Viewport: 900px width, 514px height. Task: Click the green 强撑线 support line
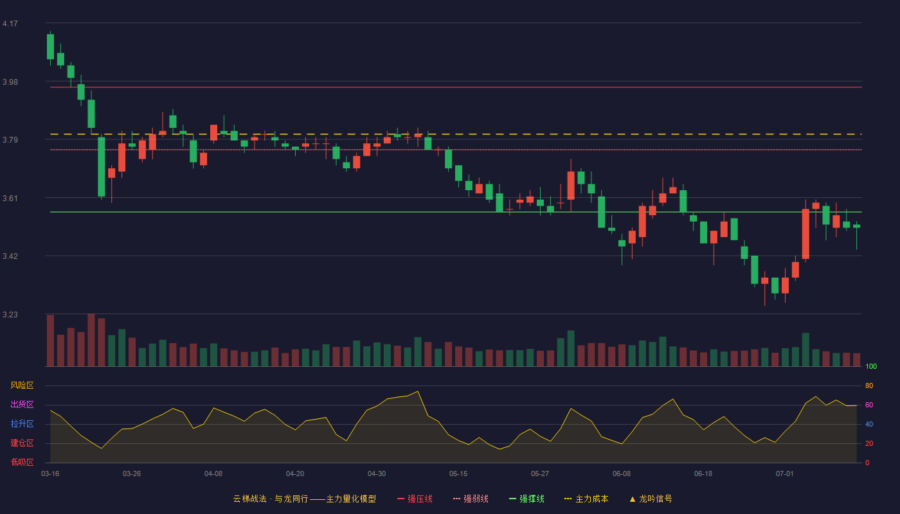click(456, 212)
